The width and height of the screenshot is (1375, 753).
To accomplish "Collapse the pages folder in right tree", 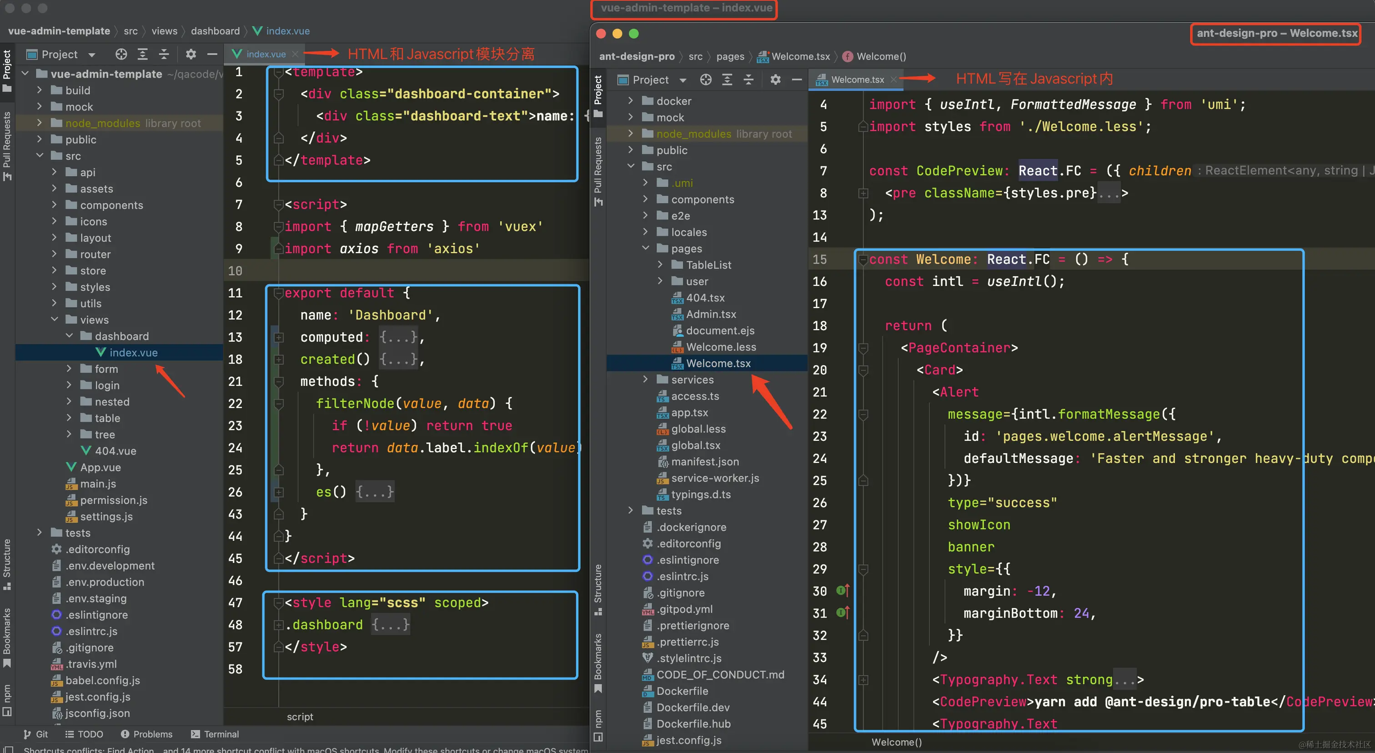I will 645,248.
